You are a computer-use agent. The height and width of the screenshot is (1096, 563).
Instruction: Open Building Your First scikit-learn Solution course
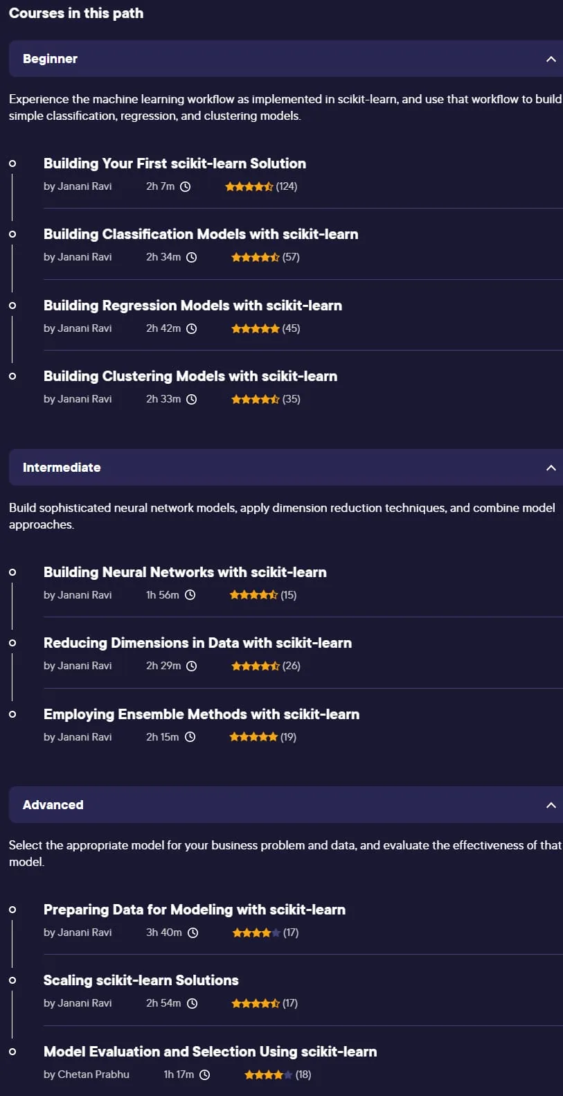click(175, 163)
